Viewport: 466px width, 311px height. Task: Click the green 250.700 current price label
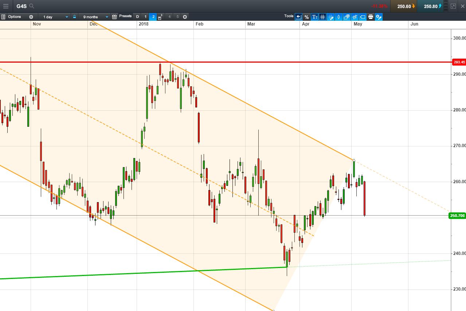pos(458,216)
